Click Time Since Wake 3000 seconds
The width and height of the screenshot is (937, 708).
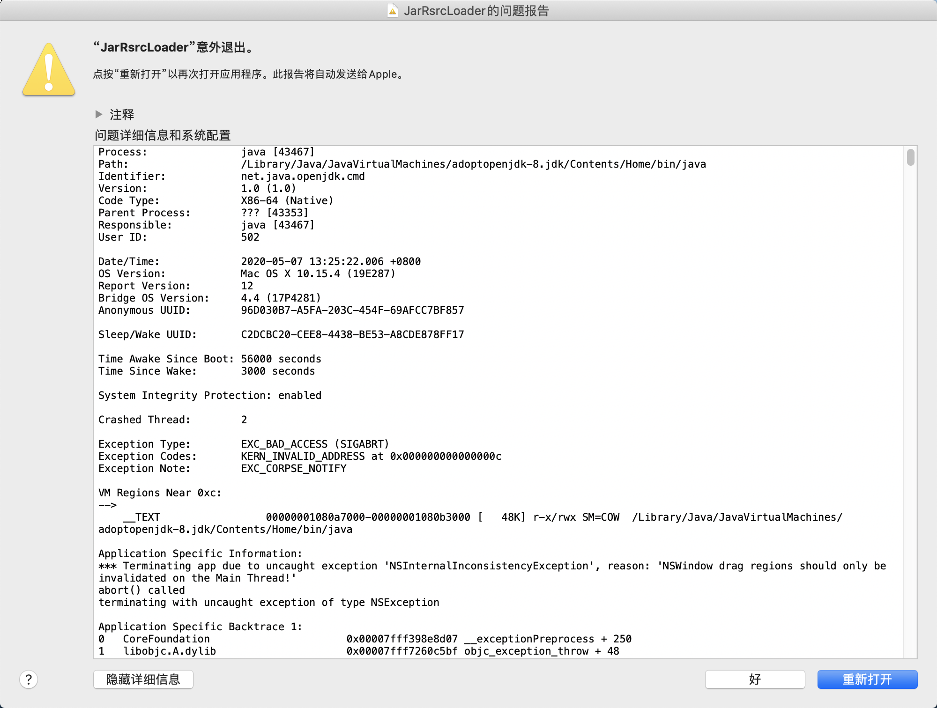coord(207,371)
